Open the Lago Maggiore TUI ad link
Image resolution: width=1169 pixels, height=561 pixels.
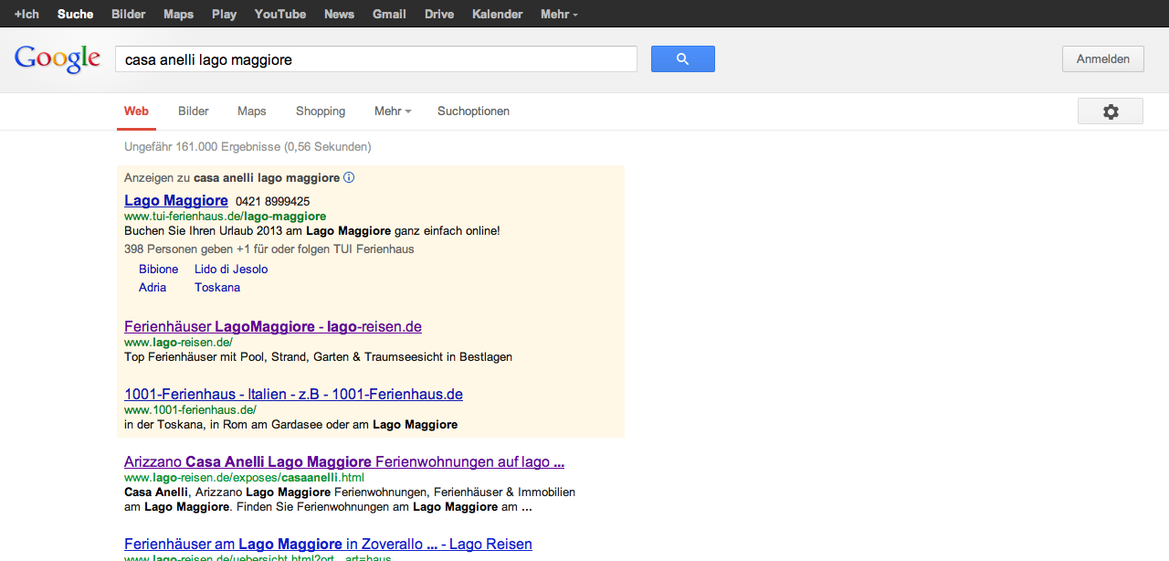click(176, 201)
